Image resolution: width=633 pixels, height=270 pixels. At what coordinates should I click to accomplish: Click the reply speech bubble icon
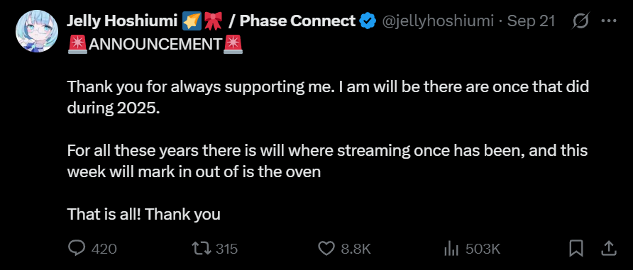point(77,248)
